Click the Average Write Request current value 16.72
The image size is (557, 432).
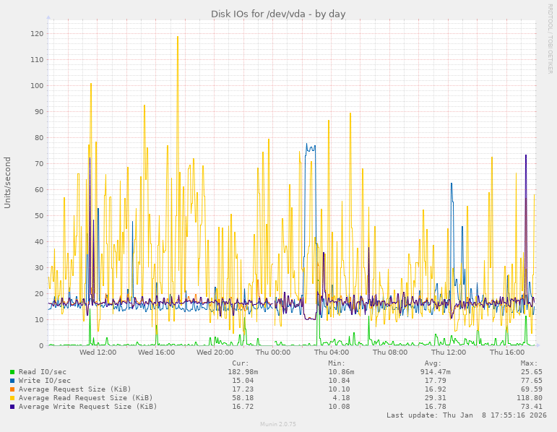pos(243,407)
